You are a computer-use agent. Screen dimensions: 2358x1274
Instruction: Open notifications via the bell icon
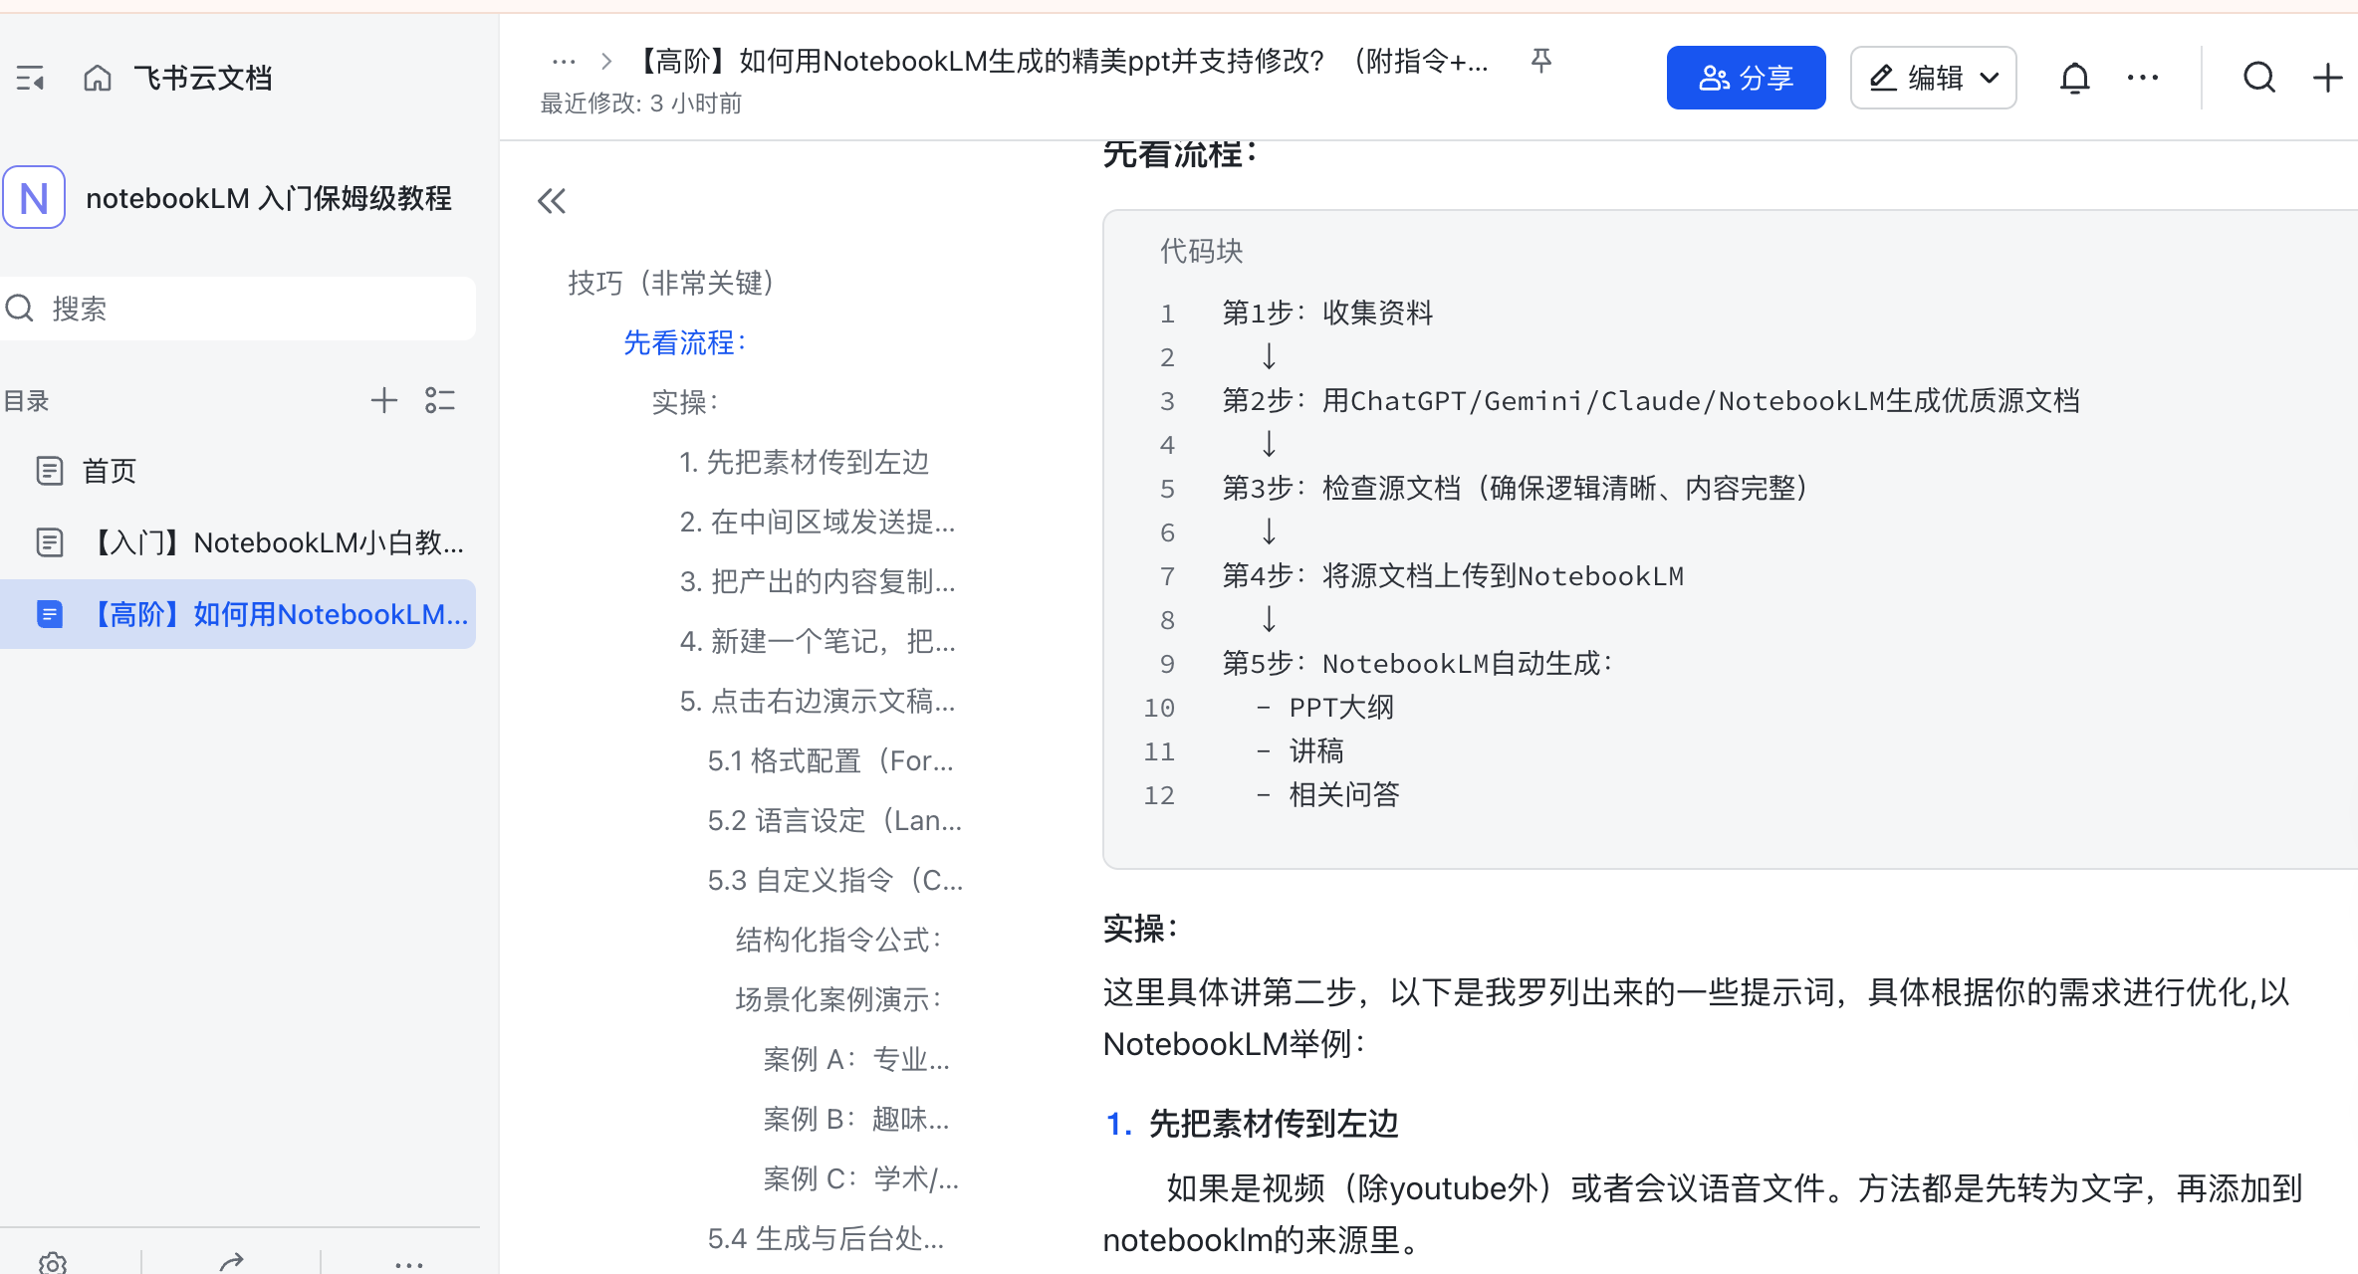click(2073, 77)
